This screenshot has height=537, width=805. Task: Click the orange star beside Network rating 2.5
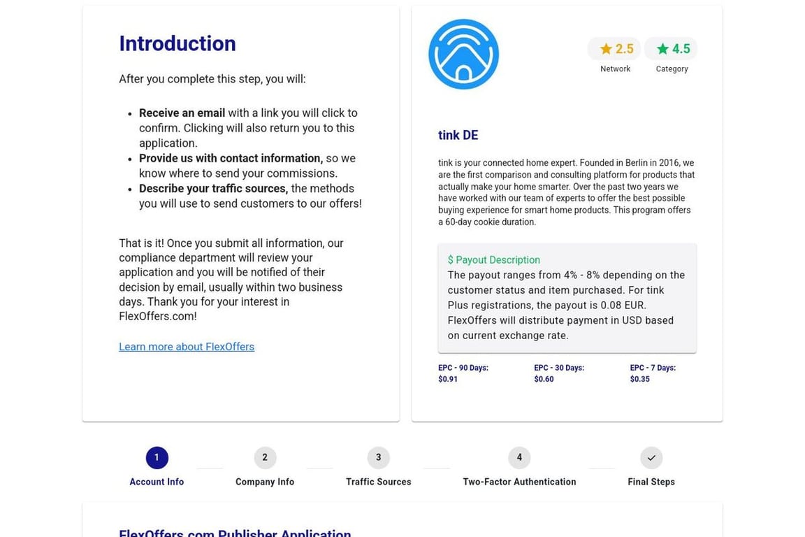click(x=606, y=49)
